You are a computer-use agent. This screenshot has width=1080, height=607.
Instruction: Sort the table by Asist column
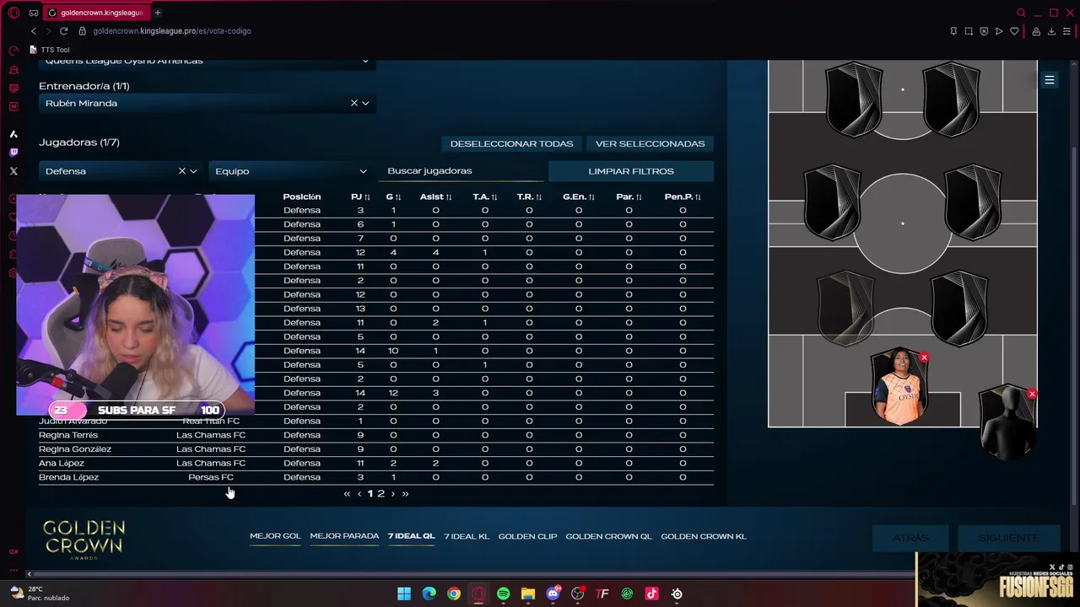pos(435,196)
